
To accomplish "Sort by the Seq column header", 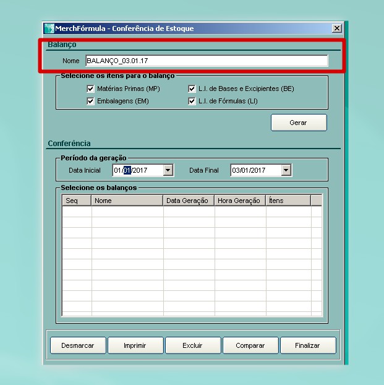I will tap(77, 201).
